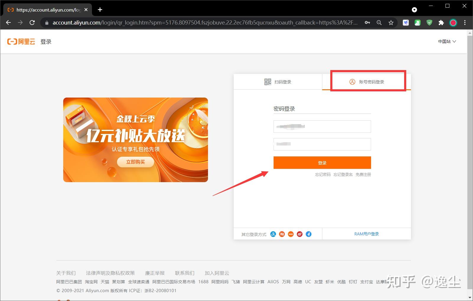473x301 pixels.
Task: Sign in with the Weibo icon
Action: pyautogui.click(x=300, y=234)
